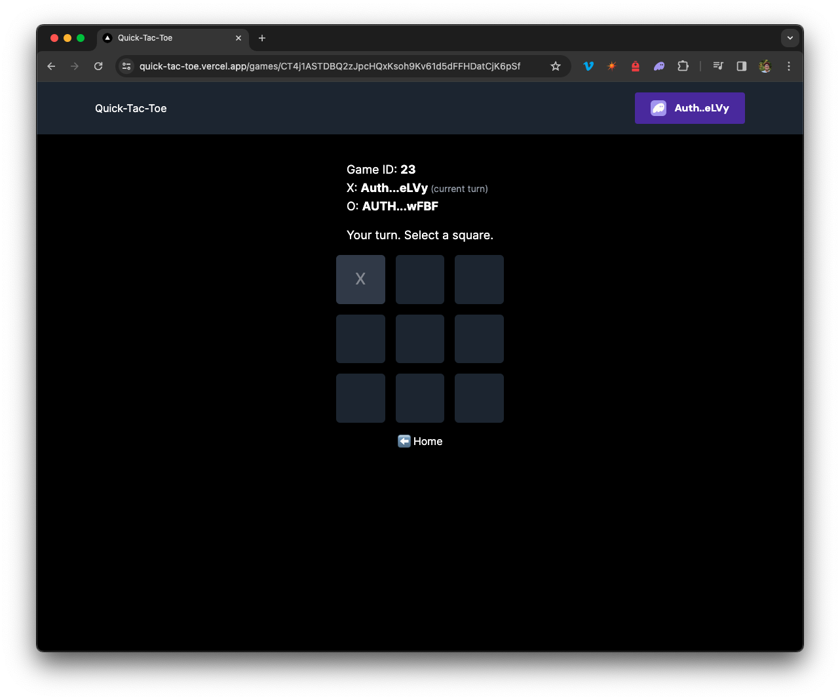Open the tab search dropdown chevron

(790, 38)
